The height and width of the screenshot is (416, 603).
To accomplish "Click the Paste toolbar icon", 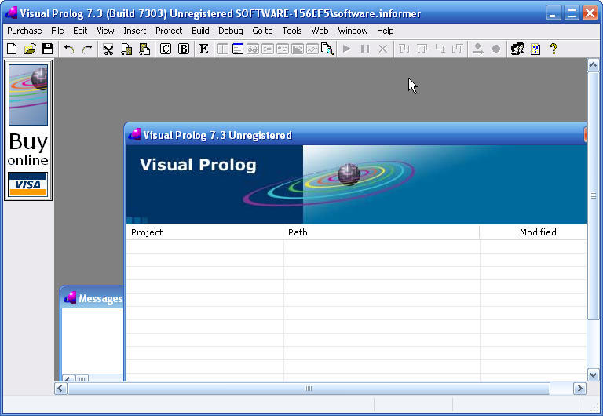I will click(144, 49).
